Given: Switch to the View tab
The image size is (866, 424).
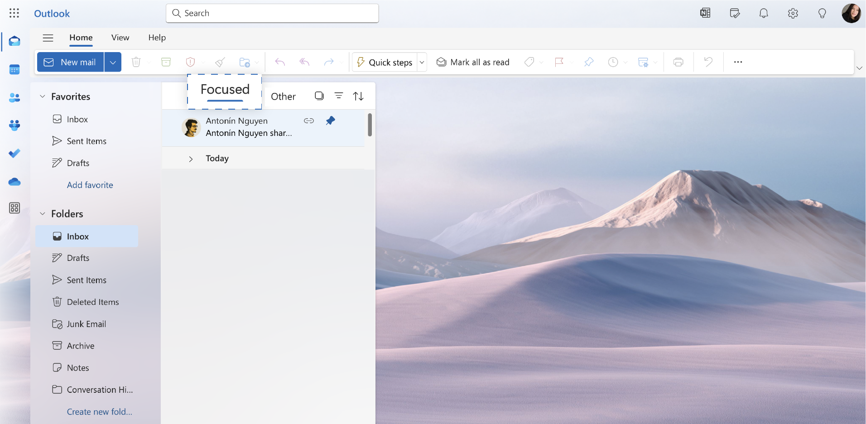Looking at the screenshot, I should point(120,38).
